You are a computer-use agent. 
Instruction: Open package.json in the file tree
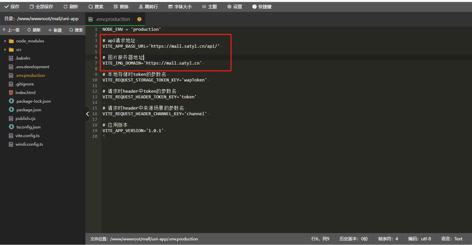[28, 110]
